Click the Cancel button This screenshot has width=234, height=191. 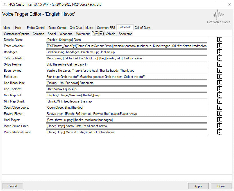pos(12,186)
